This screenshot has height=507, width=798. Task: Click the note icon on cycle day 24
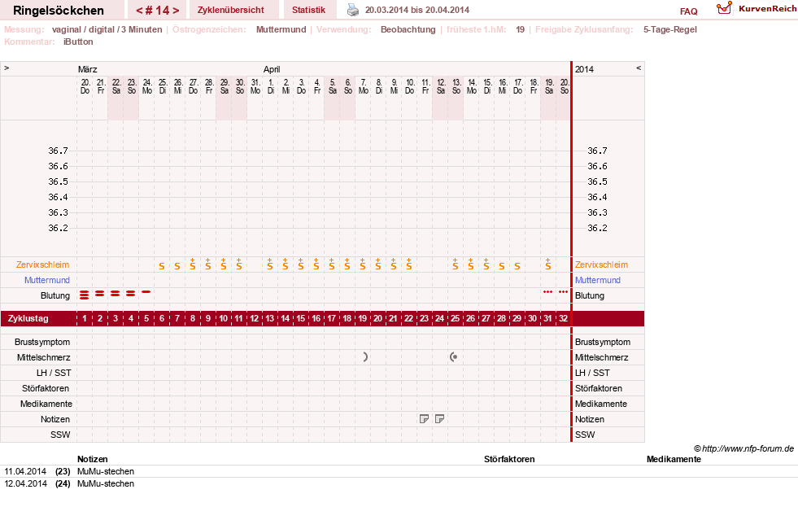[440, 419]
